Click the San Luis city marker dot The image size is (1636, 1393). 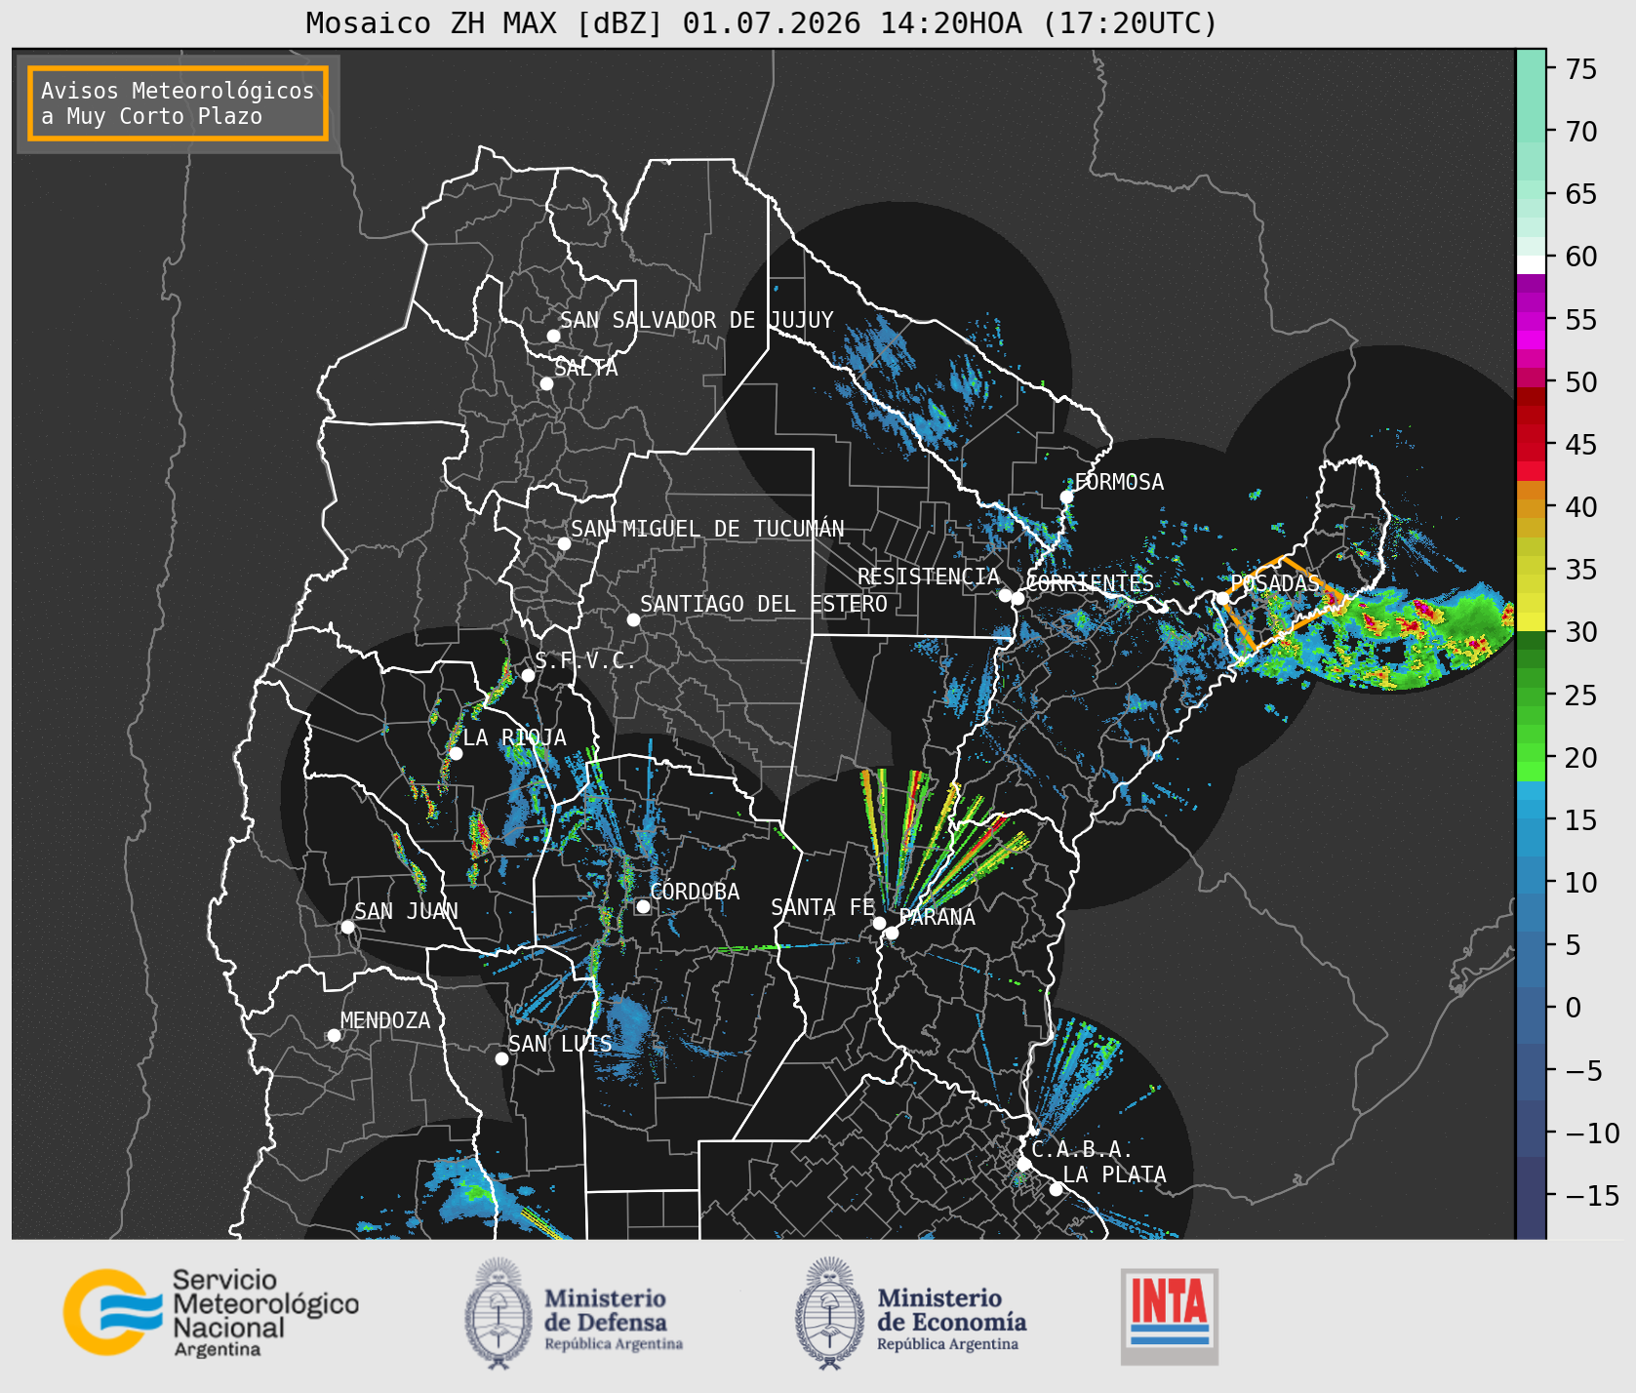coord(501,1058)
